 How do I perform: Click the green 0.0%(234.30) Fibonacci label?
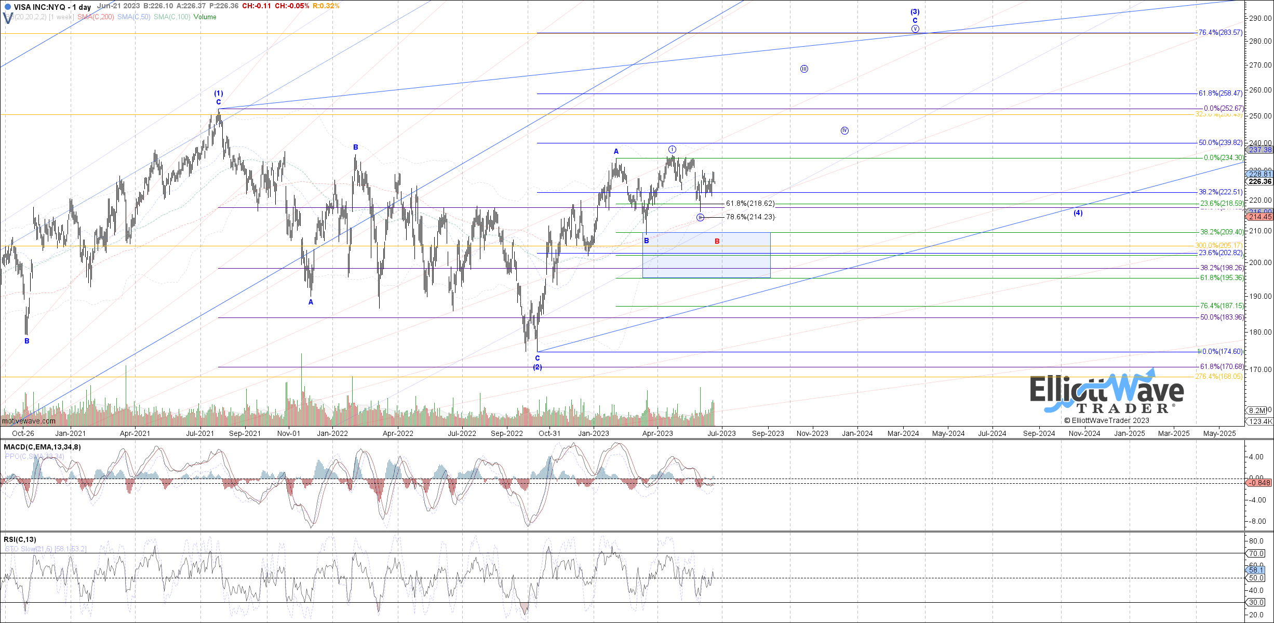1224,157
